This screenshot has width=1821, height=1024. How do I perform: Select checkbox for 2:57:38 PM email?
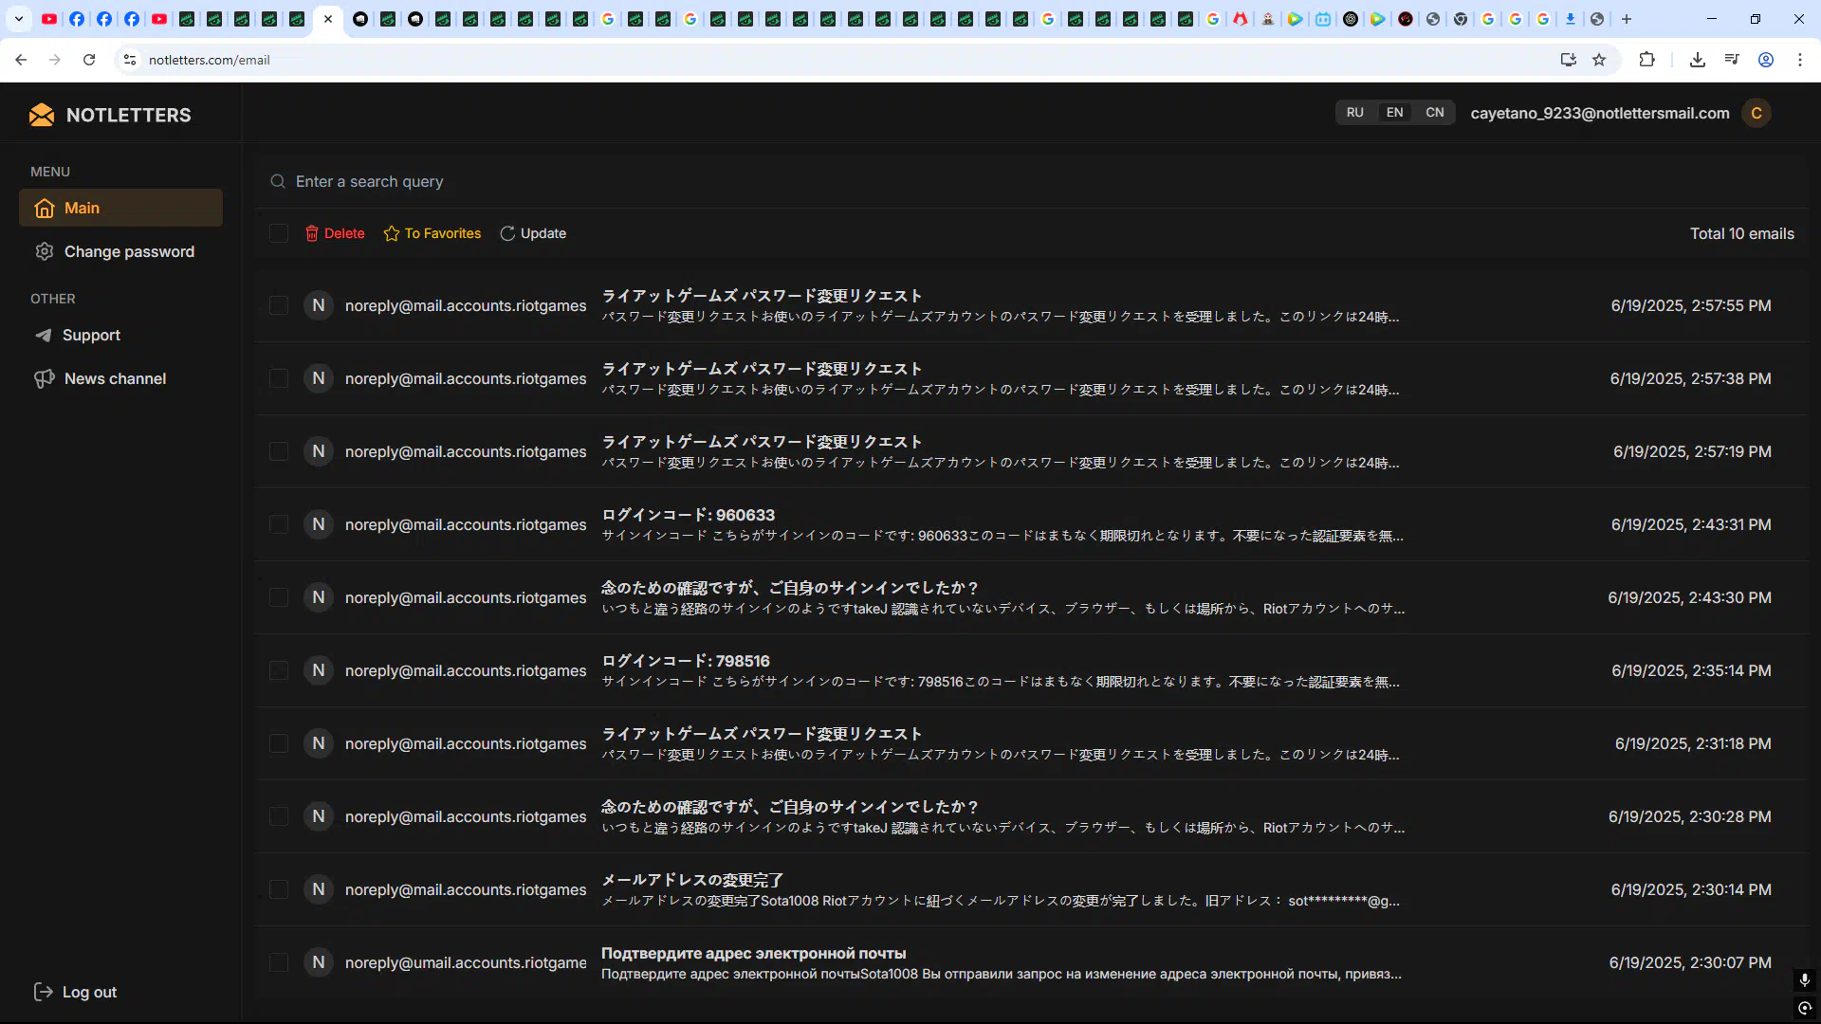pos(278,378)
